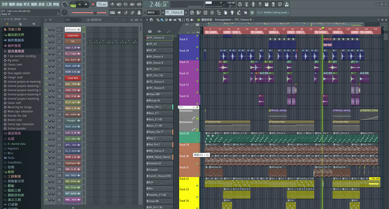Adjust the master volume knob
Viewport: 389px width, 209px height.
[x=64, y=4]
